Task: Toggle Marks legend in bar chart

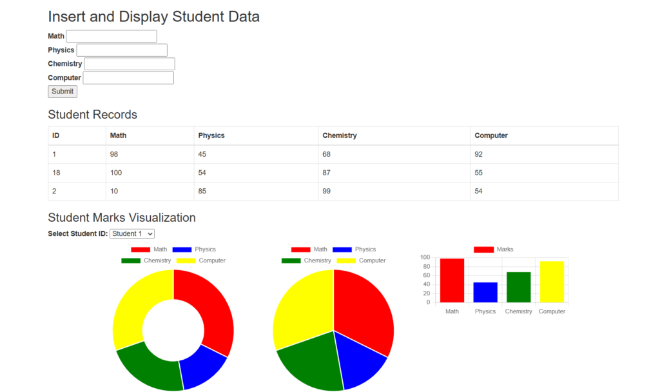Action: 493,250
